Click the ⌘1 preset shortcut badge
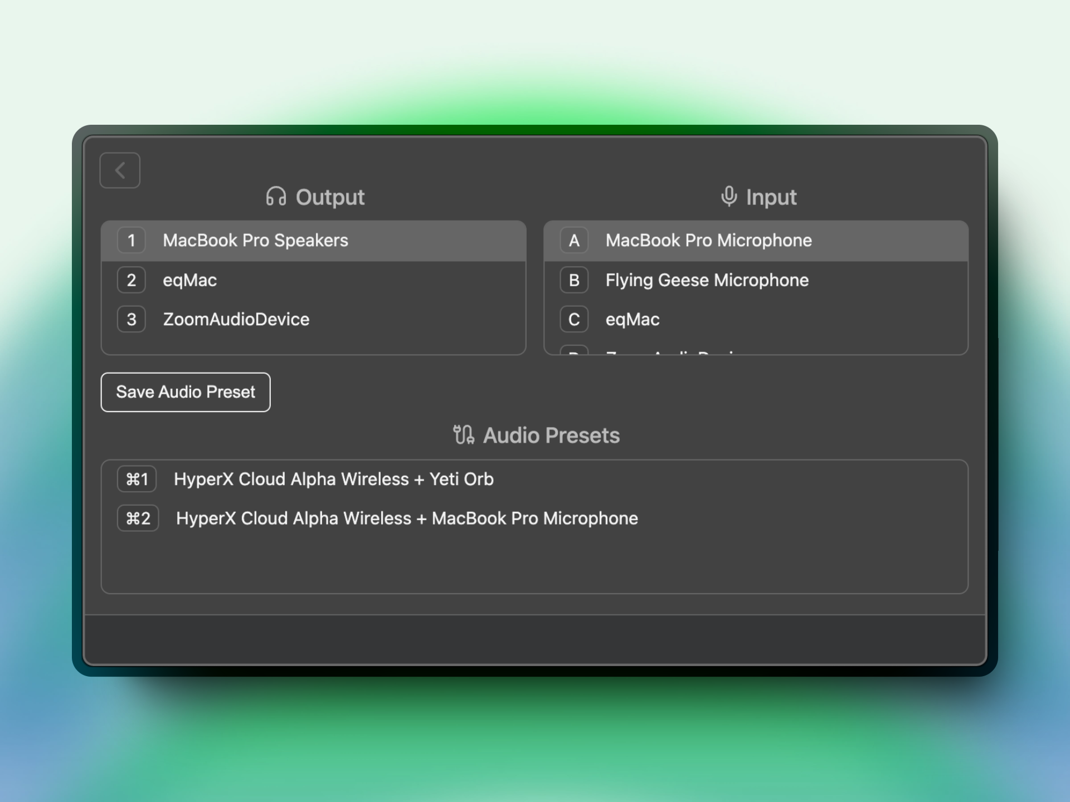This screenshot has height=802, width=1070. pos(137,479)
